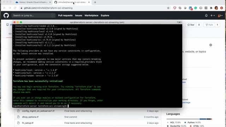Image resolution: width=226 pixels, height=127 pixels.
Task: Open the red shield extension icon
Action: [x=175, y=8]
